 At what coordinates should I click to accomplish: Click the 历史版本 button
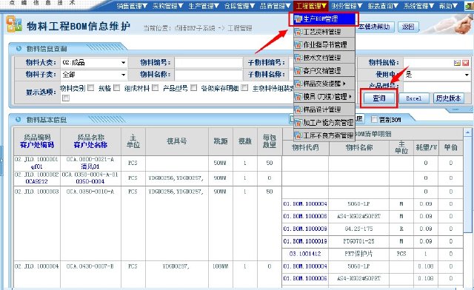pos(448,98)
